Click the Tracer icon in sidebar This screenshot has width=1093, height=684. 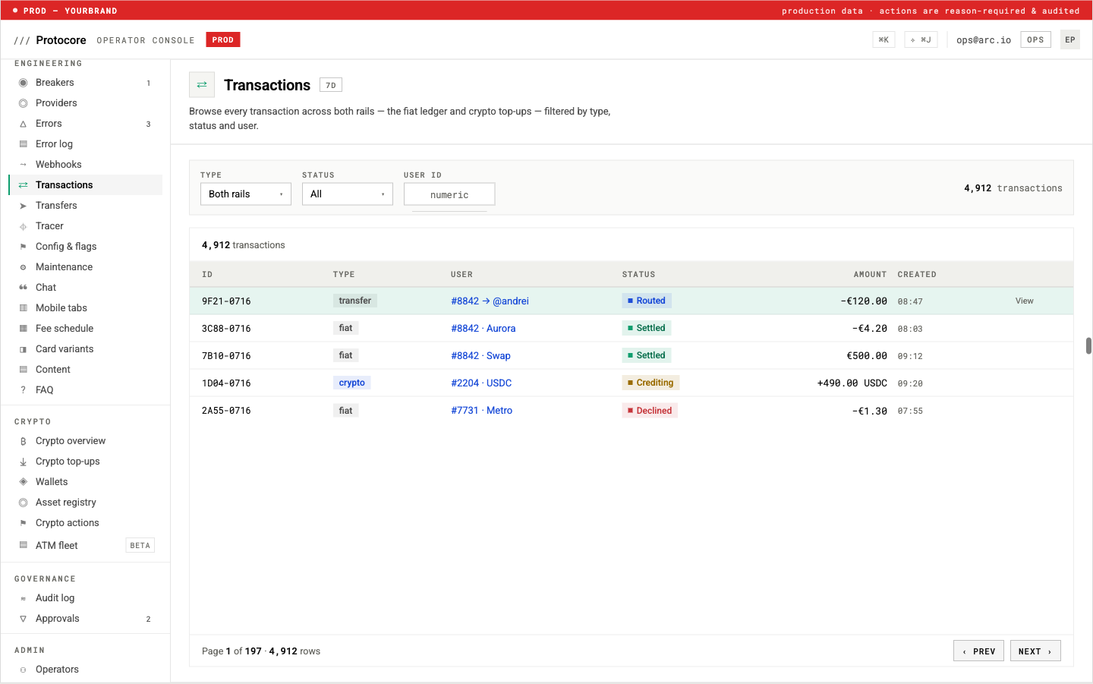(x=23, y=226)
